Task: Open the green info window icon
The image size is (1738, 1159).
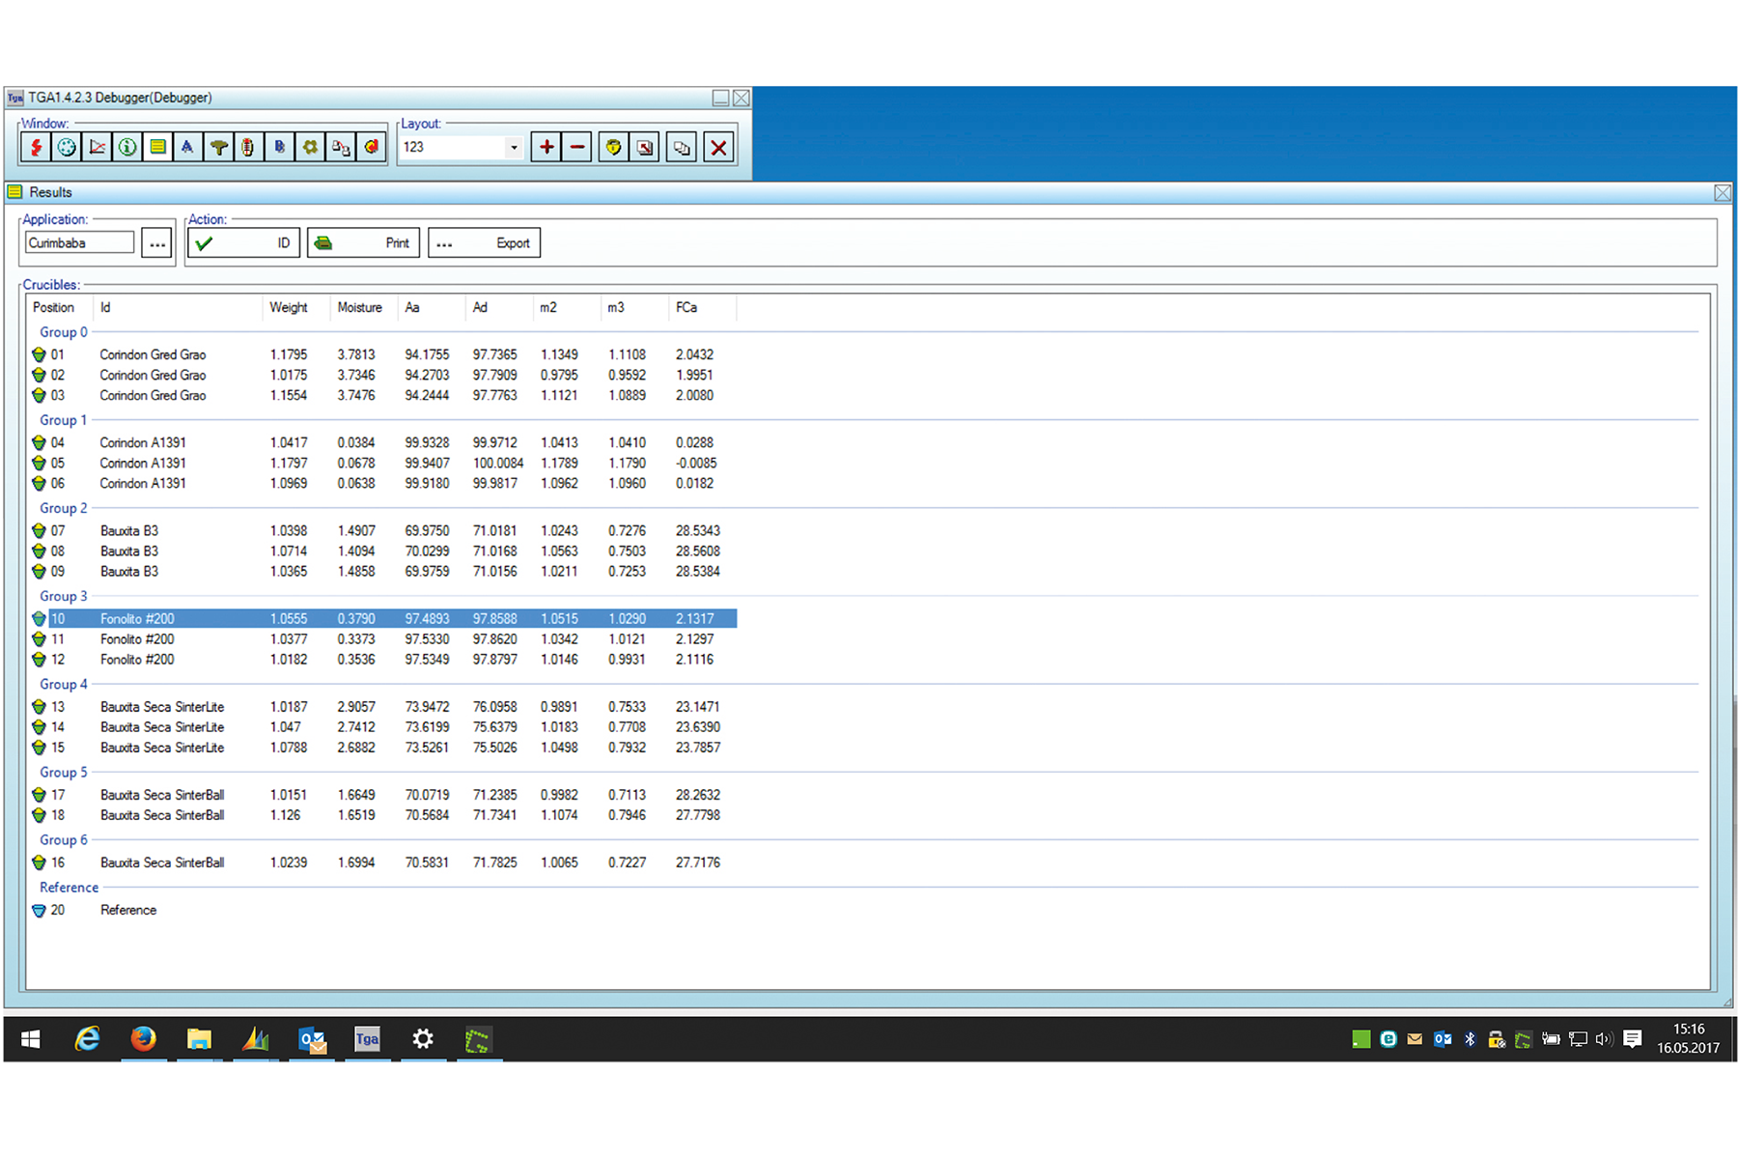Action: 127,147
